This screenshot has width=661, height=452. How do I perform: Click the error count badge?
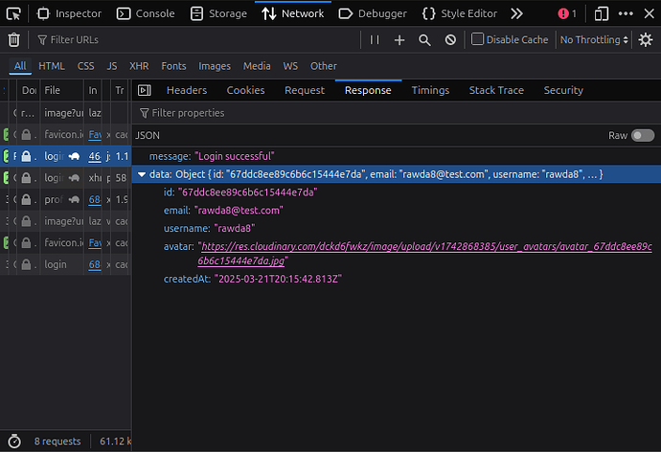tap(568, 13)
